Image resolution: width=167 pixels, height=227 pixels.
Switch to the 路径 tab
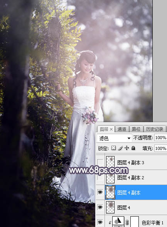pyautogui.click(x=136, y=129)
